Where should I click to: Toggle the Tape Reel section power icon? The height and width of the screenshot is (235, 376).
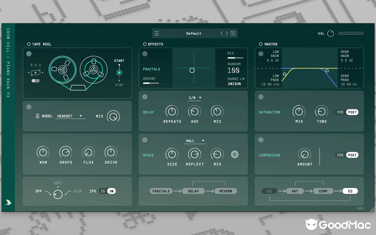(29, 44)
